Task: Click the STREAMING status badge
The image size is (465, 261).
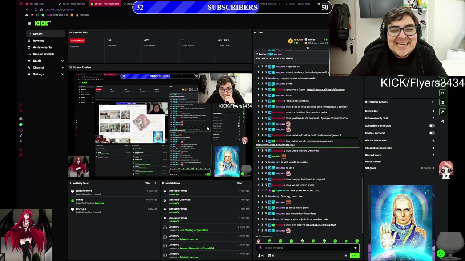Action: [77, 41]
